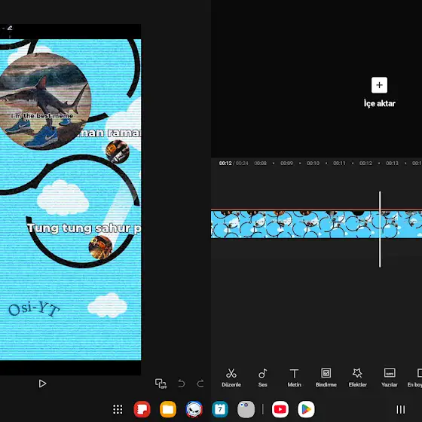
Task: Open the Calendar app in taskbar
Action: [x=220, y=409]
